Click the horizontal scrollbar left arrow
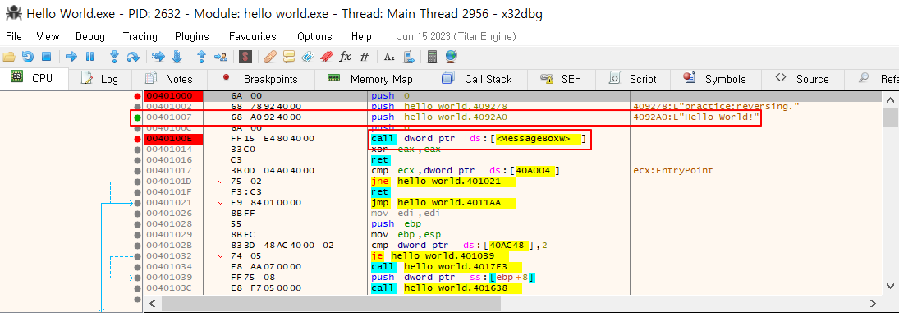This screenshot has width=899, height=313. point(152,303)
